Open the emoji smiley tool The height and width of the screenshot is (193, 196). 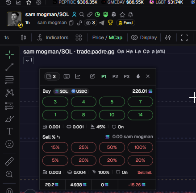click(9, 144)
